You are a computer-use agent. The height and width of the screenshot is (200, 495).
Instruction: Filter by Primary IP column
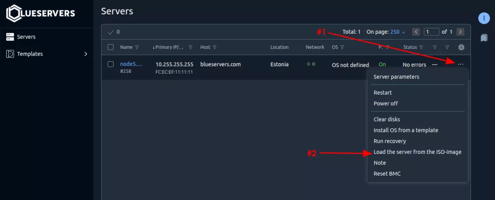coord(190,47)
